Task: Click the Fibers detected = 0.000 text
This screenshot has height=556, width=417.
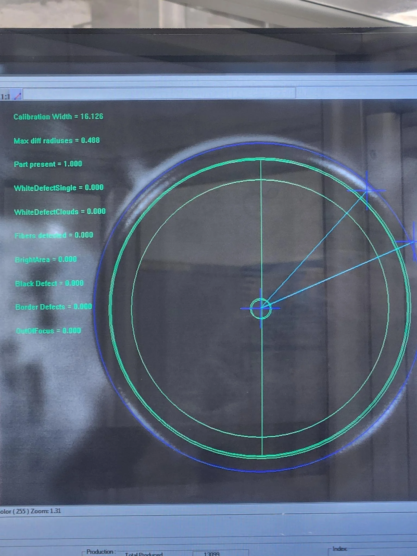Action: tap(54, 235)
